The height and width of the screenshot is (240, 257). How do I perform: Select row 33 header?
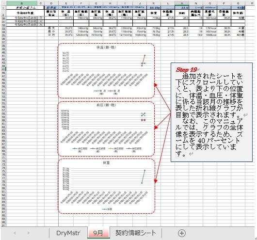click(3, 28)
